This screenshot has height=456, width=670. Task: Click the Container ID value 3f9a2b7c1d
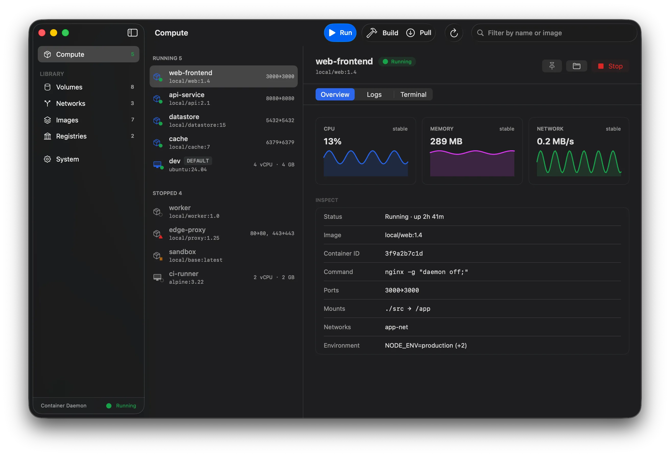(x=404, y=253)
